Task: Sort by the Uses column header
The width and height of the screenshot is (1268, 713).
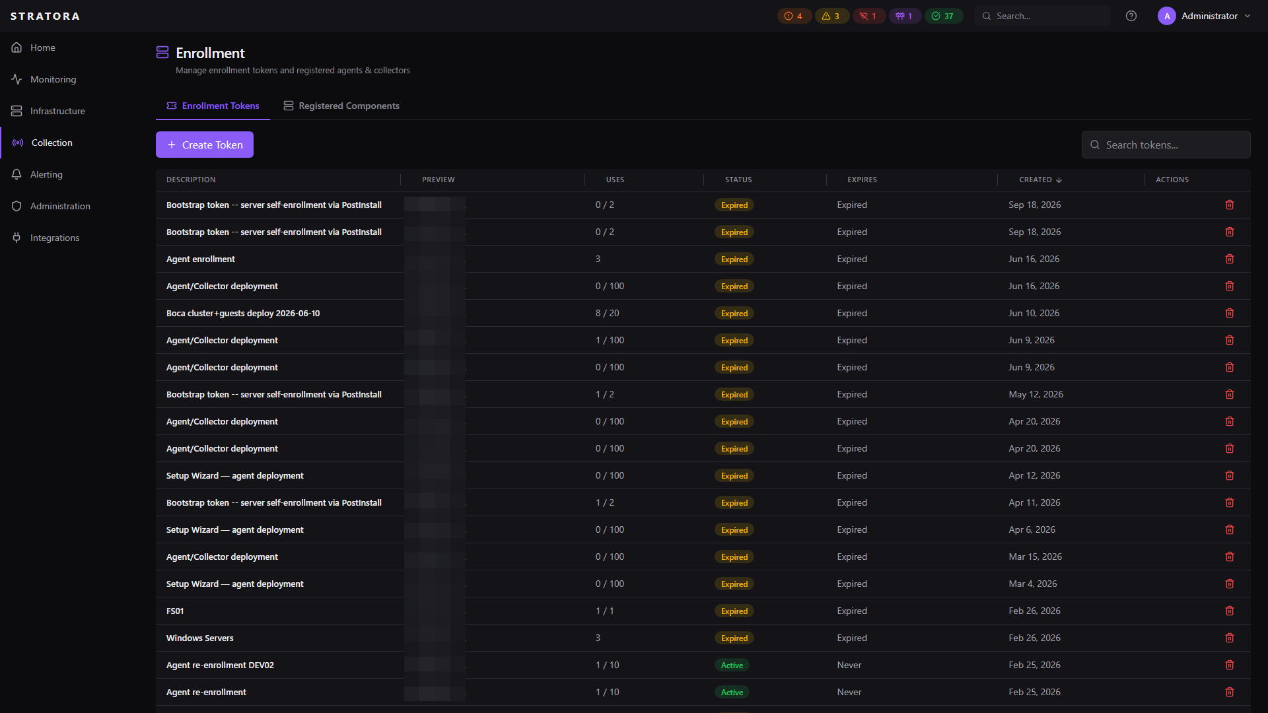Action: click(615, 180)
